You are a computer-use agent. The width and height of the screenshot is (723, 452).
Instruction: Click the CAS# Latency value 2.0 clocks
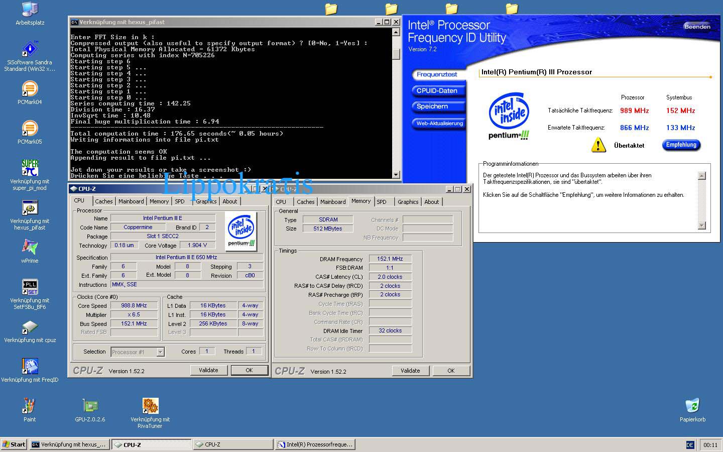coord(390,277)
